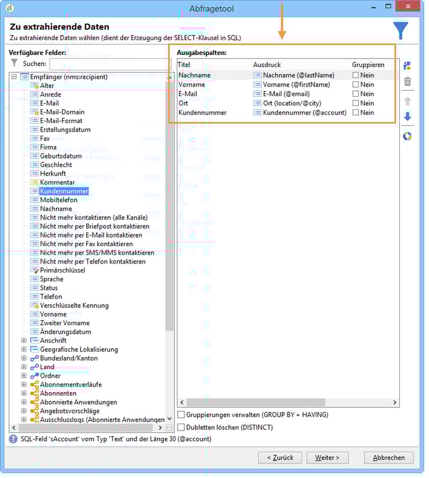Click the Kundennummer (@account) expression icon

(x=257, y=113)
